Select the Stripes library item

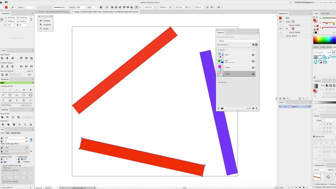pos(236,74)
